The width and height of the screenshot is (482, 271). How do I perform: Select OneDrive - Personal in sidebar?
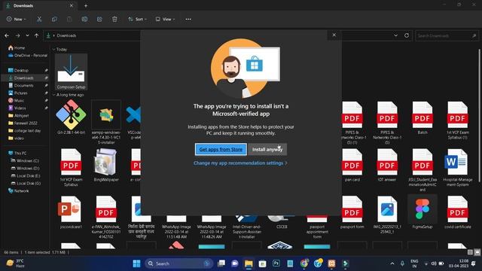[27, 55]
